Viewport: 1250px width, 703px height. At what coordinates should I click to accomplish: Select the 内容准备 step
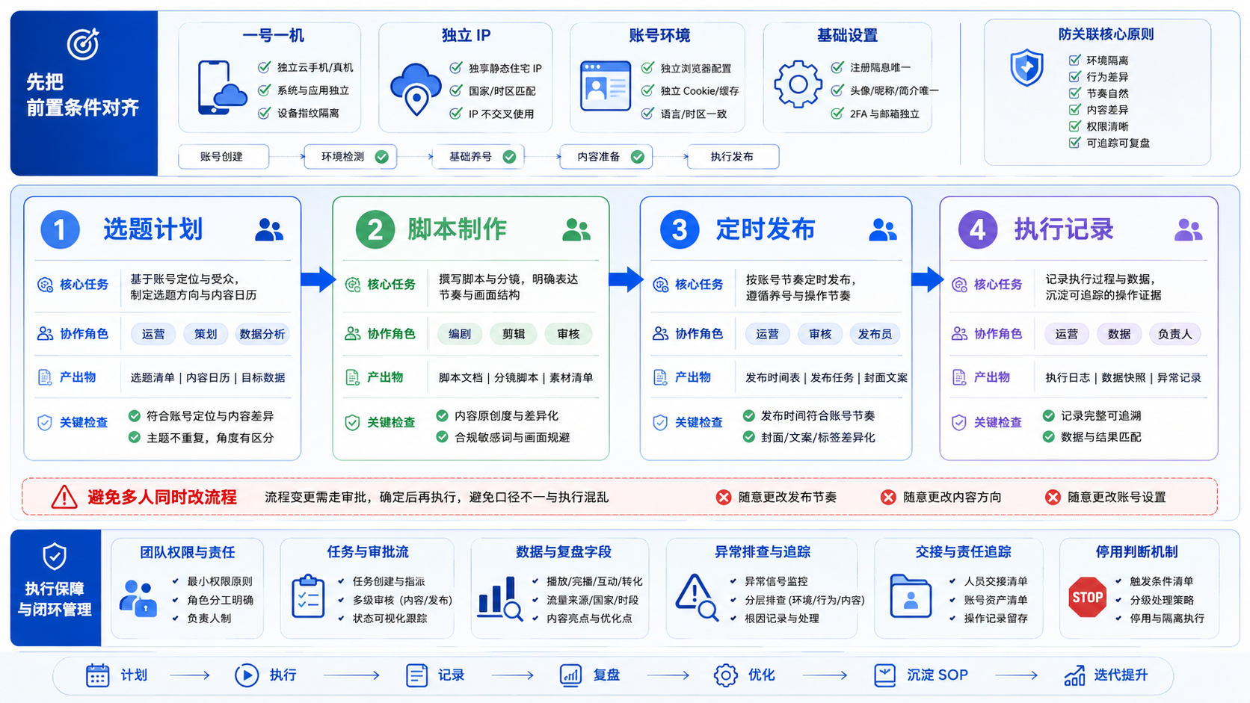(606, 157)
